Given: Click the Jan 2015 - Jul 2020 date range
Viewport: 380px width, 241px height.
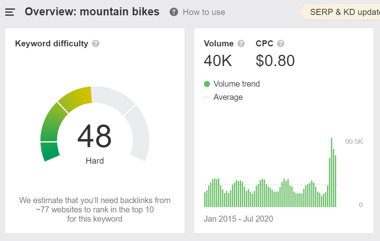Looking at the screenshot, I should [x=238, y=219].
